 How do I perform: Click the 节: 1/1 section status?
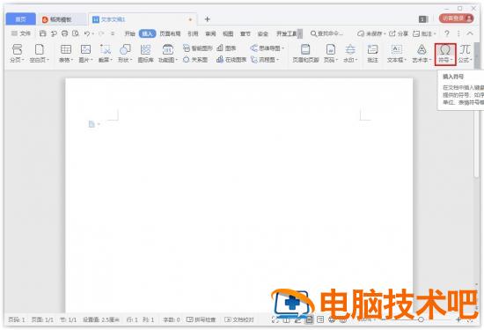[x=69, y=319]
